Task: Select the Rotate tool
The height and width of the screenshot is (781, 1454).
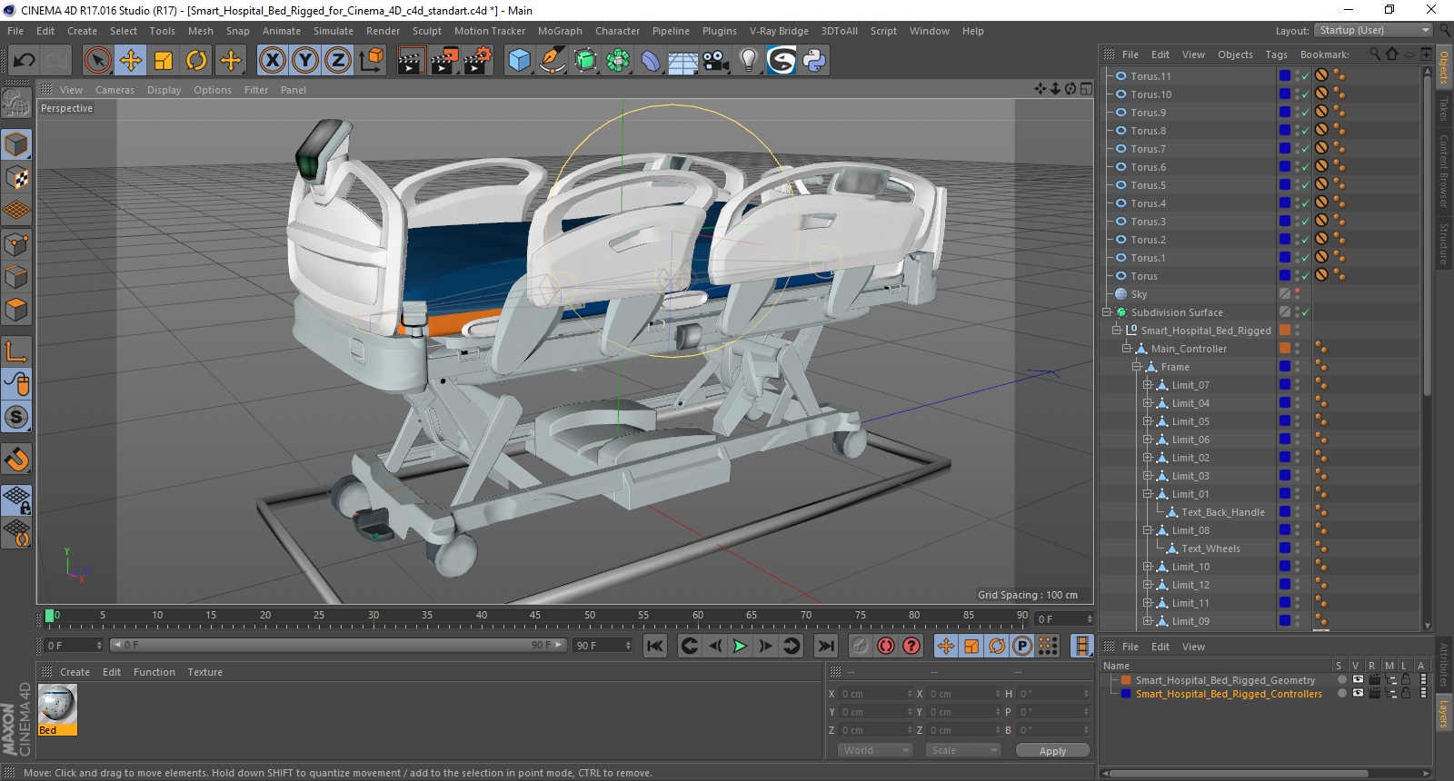Action: click(x=196, y=61)
